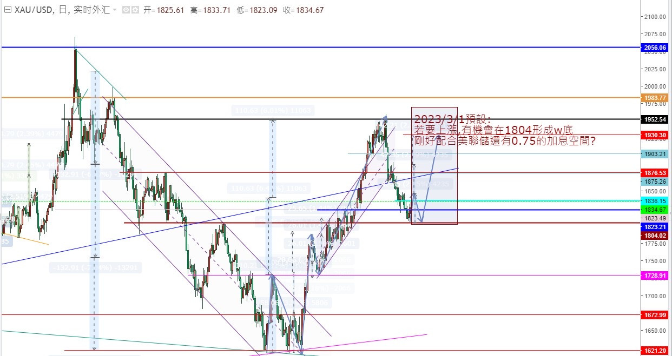Toggle the symbol visibility eye icon
Image resolution: width=672 pixels, height=356 pixels.
[126, 10]
